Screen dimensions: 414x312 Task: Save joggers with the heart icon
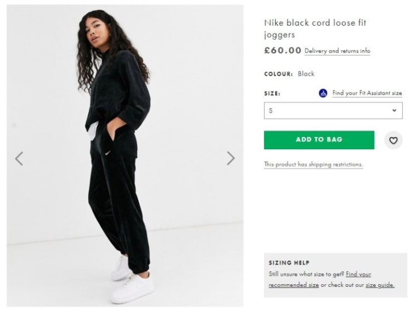coord(393,140)
